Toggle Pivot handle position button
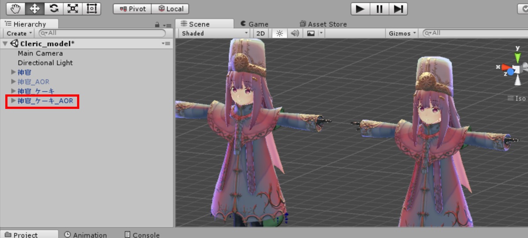Image resolution: width=528 pixels, height=238 pixels. (x=132, y=9)
